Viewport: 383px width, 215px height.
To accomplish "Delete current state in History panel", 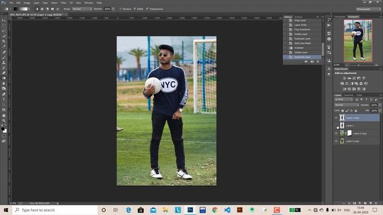I will (x=318, y=62).
